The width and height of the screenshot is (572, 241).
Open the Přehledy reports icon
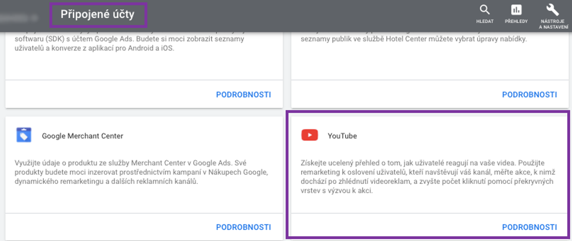click(x=516, y=10)
